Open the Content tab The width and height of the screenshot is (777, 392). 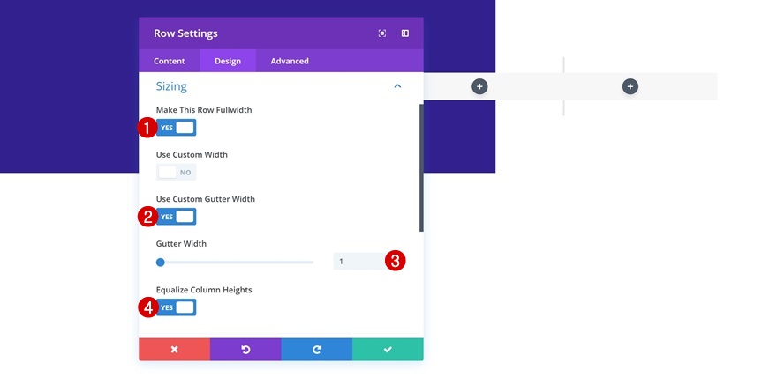click(x=169, y=61)
